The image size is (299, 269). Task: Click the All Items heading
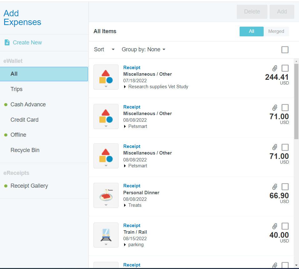click(x=105, y=31)
